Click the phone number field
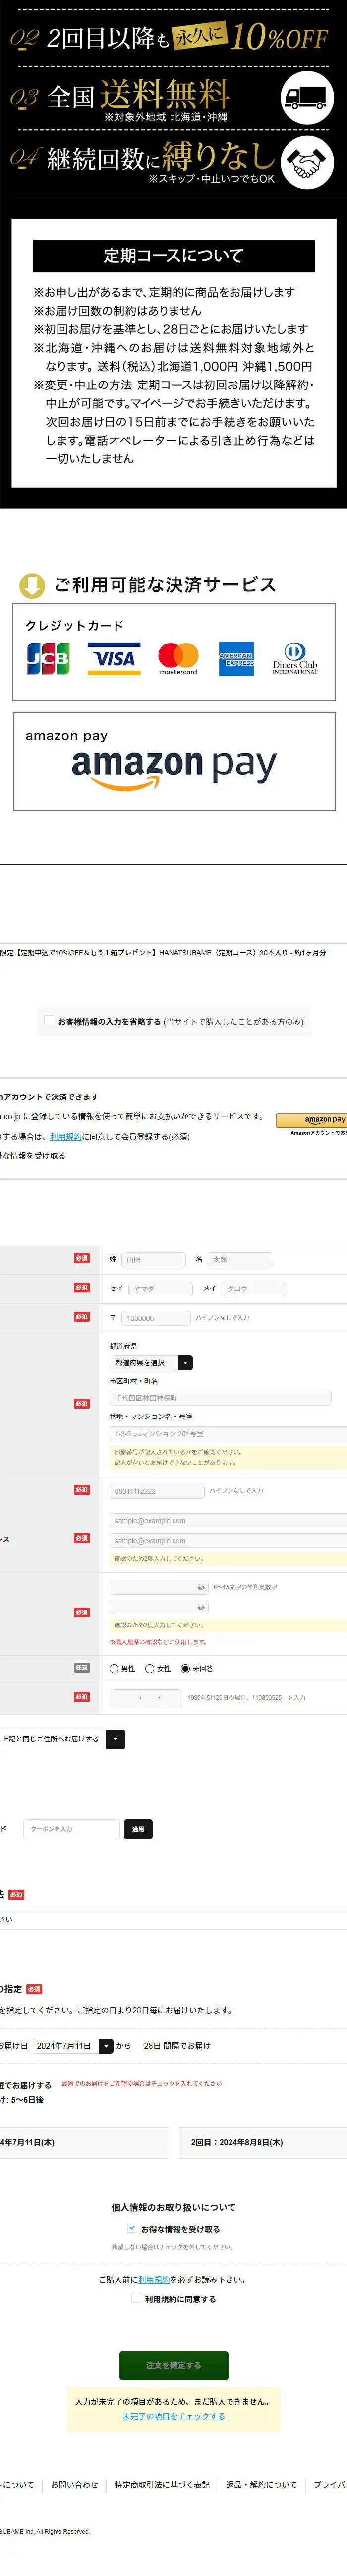 (156, 1491)
